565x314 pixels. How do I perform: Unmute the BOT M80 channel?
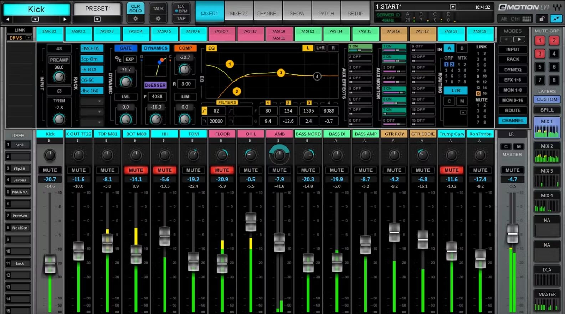[x=136, y=170]
